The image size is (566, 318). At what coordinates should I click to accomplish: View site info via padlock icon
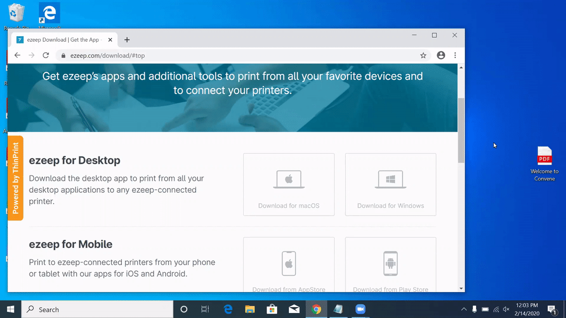(x=63, y=55)
